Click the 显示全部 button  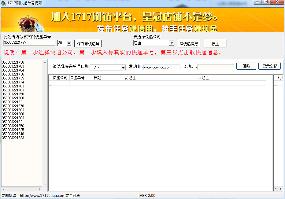269,66
